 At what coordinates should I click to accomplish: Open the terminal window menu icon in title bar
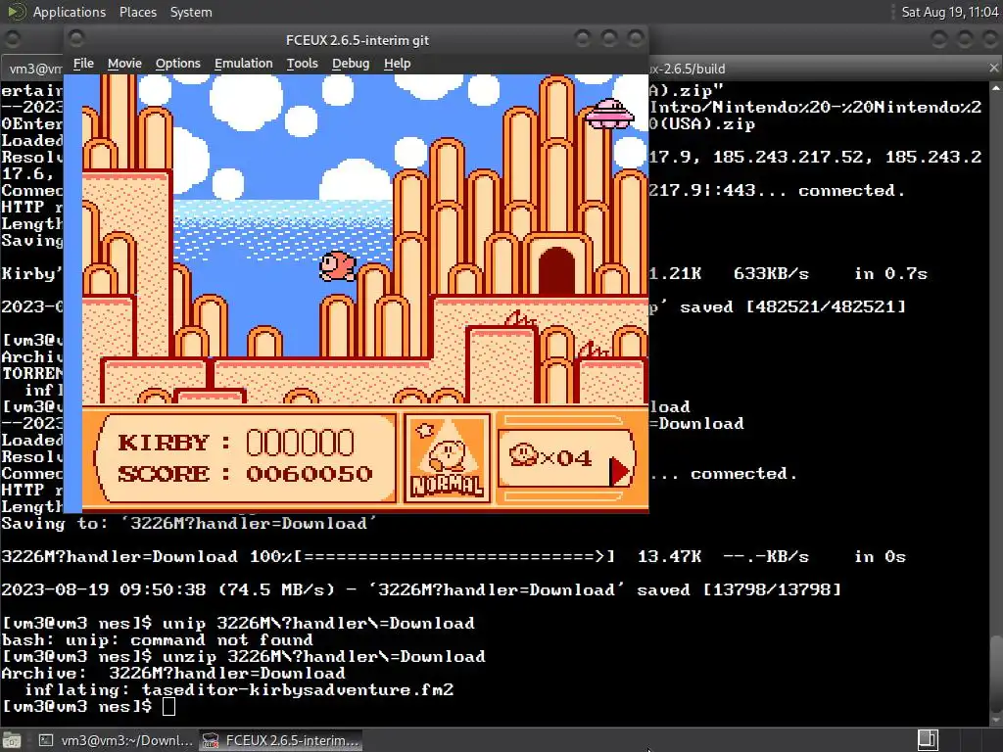click(12, 39)
